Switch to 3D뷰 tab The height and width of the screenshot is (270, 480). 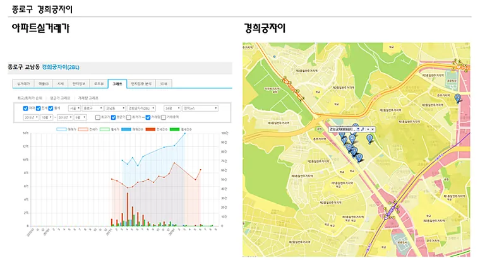(164, 84)
